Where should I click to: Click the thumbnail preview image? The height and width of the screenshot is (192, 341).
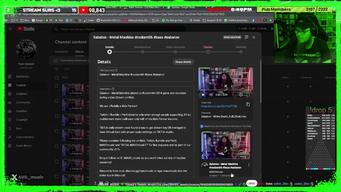click(x=226, y=145)
